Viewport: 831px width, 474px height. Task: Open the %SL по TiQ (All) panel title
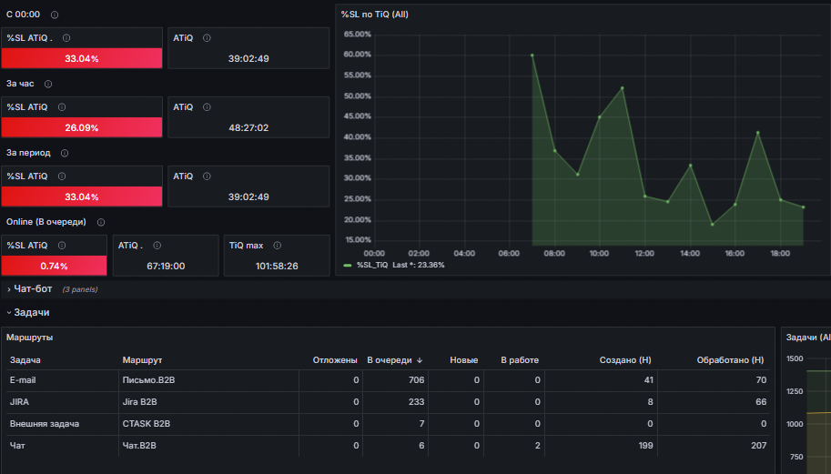[375, 15]
